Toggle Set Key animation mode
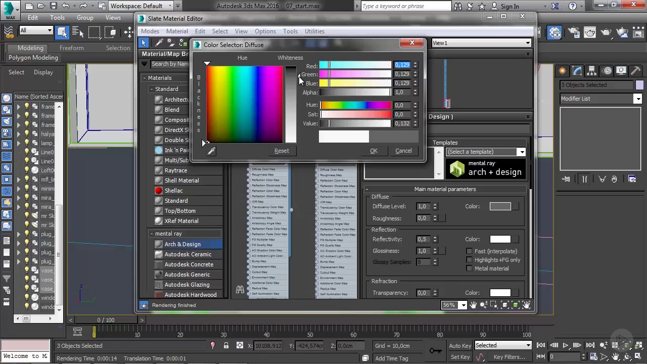The width and height of the screenshot is (647, 364). pyautogui.click(x=460, y=357)
